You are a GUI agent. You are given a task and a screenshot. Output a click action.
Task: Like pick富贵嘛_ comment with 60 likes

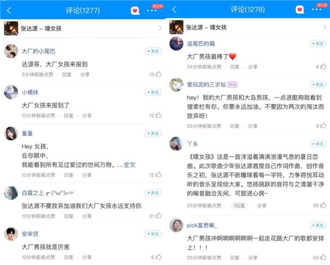(323, 257)
